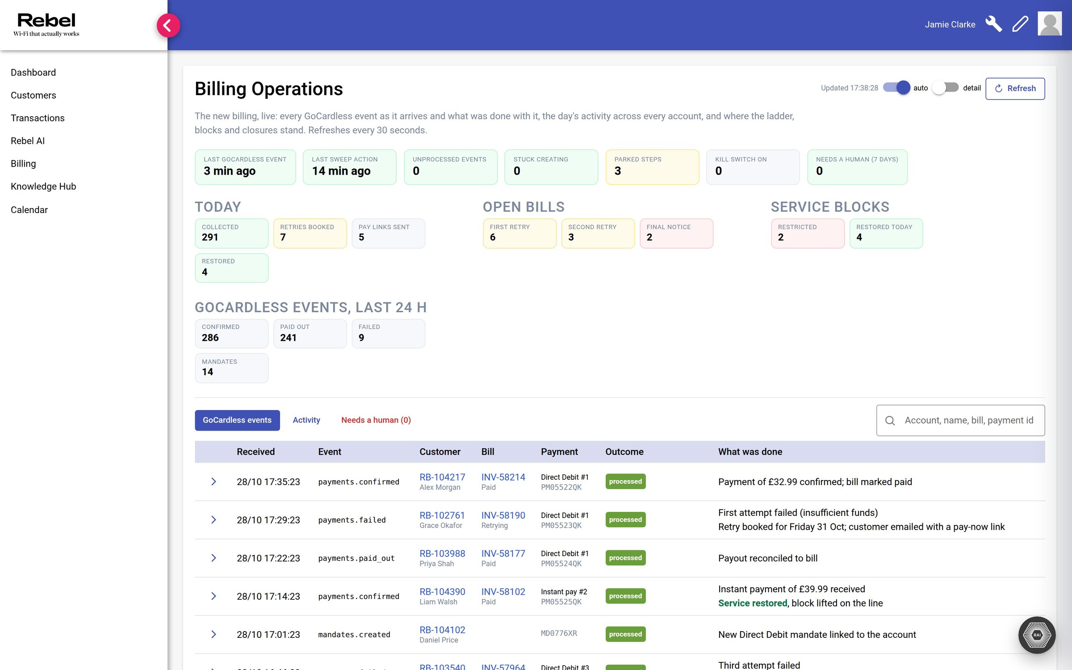Click the Restricted service blocks card
Screen dimensions: 1072x670
808,233
